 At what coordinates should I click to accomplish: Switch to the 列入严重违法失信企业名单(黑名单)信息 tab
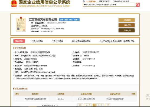(117, 41)
